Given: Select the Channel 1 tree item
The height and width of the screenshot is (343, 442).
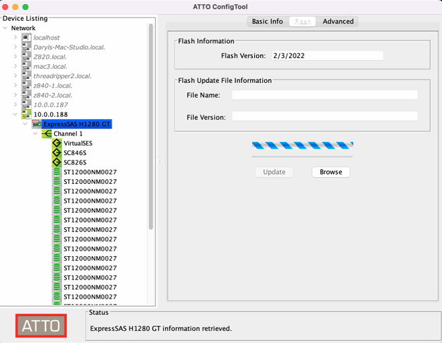Looking at the screenshot, I should [68, 133].
